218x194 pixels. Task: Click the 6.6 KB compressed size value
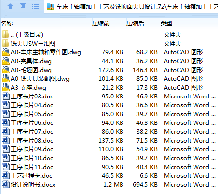148,176
